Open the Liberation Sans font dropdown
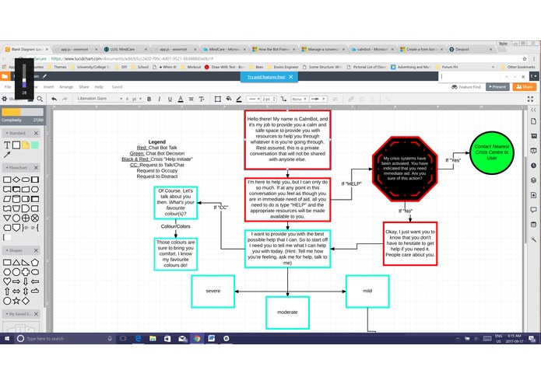The height and width of the screenshot is (384, 541). pyautogui.click(x=100, y=99)
